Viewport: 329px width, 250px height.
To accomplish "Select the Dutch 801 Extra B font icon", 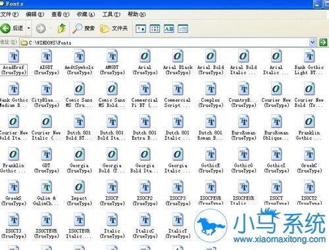I will click(x=145, y=121).
